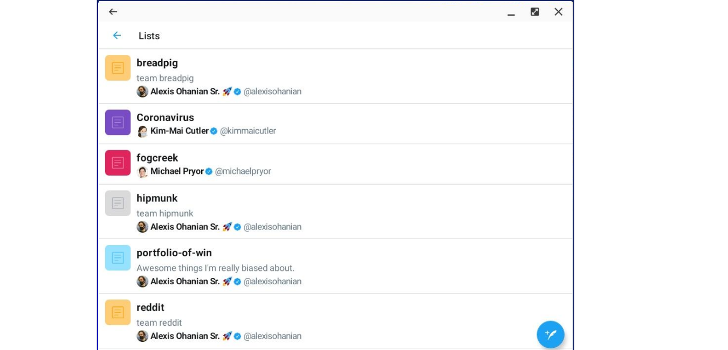Tap the blue compose new list button
This screenshot has height=350, width=728.
click(550, 334)
